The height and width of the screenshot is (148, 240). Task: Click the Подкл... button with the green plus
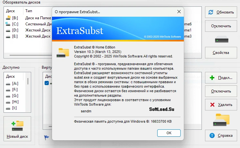click(221, 78)
